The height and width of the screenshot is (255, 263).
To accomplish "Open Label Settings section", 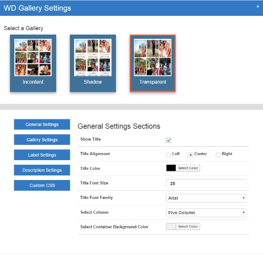I will click(x=42, y=155).
